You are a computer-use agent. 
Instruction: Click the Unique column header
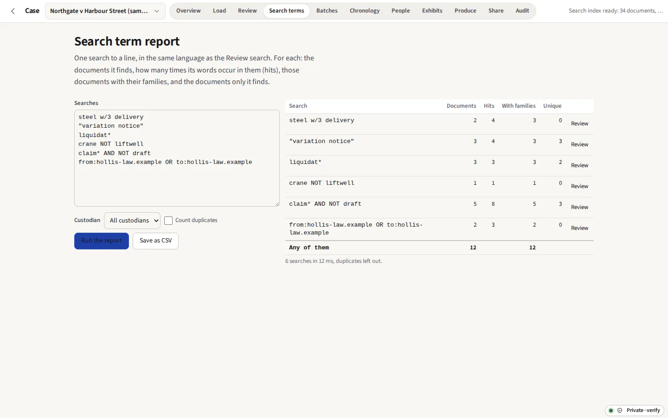(552, 106)
